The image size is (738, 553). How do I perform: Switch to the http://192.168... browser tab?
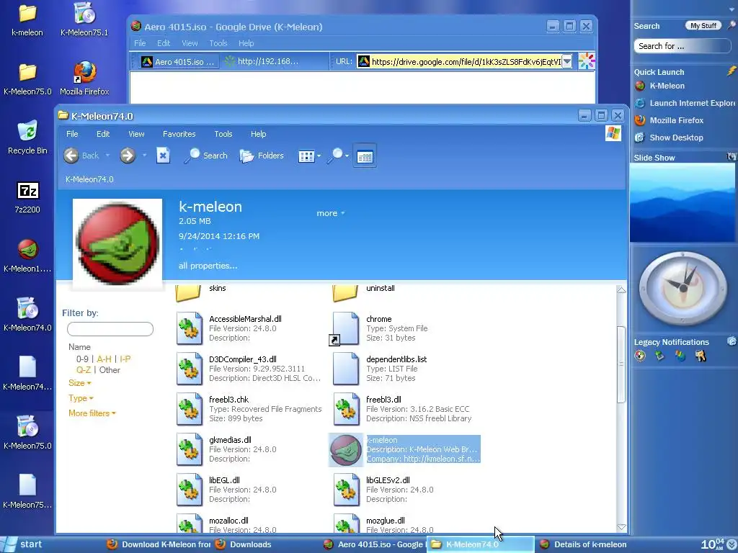click(262, 61)
